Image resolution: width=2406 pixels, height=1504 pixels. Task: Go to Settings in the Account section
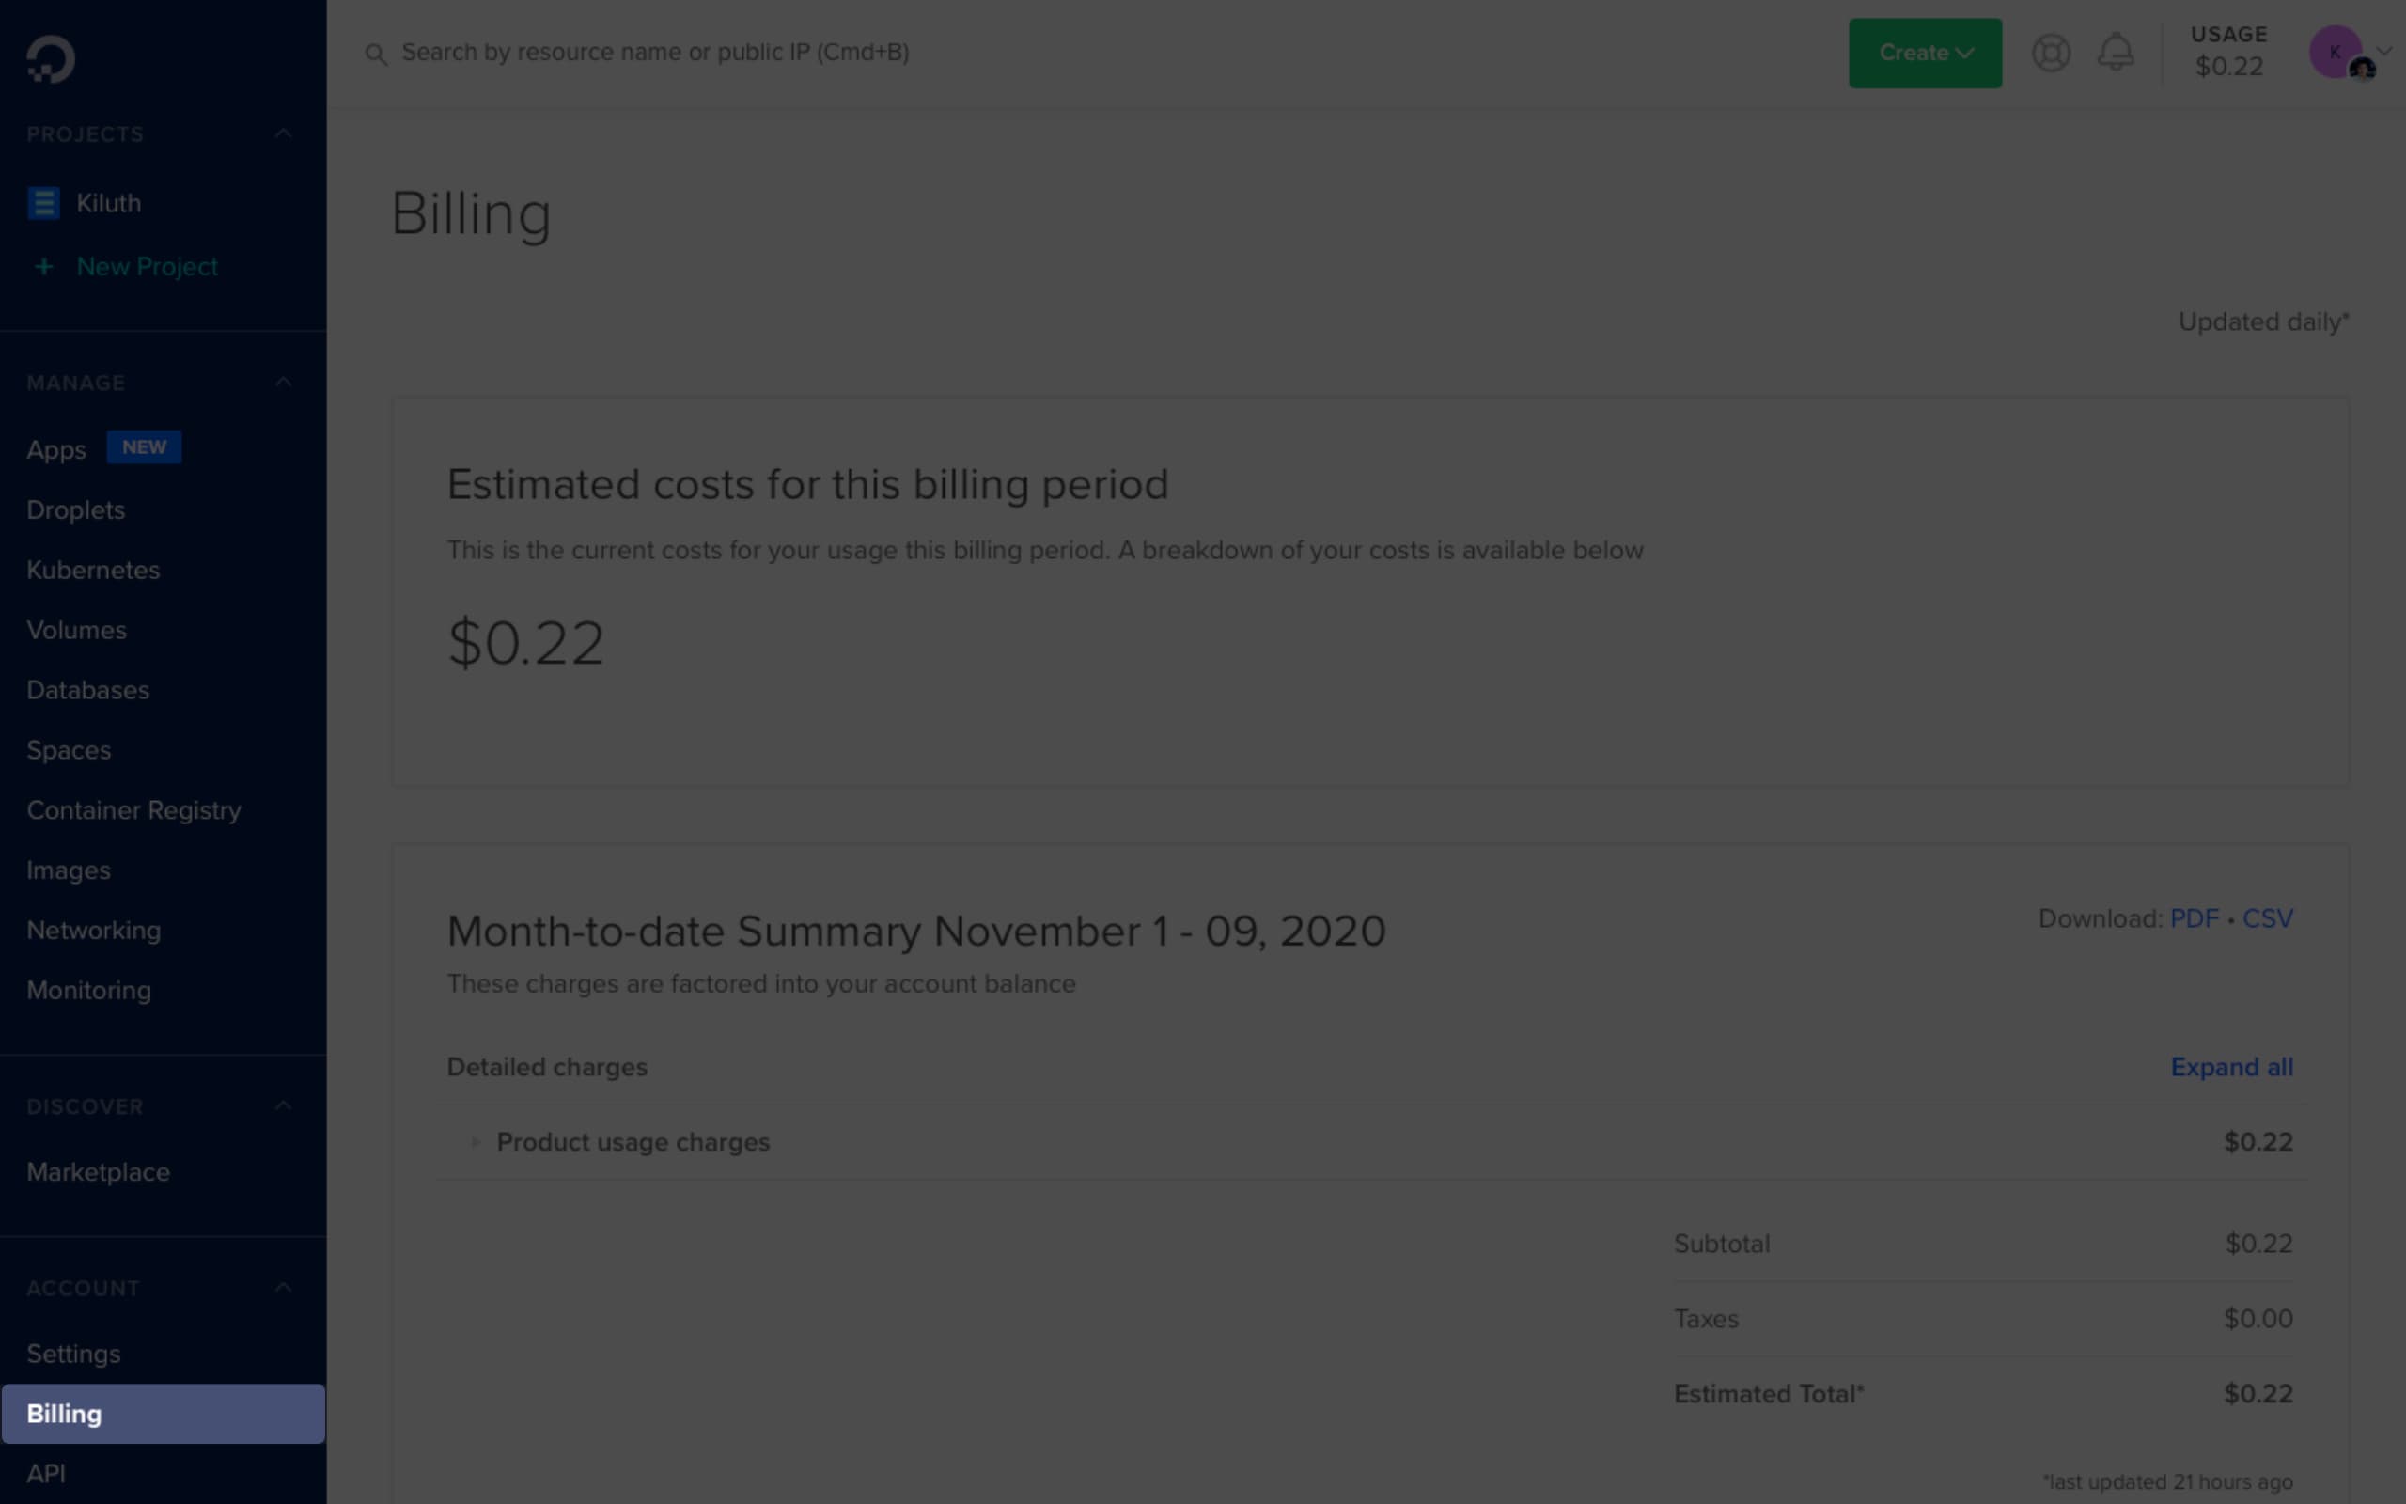[x=73, y=1354]
